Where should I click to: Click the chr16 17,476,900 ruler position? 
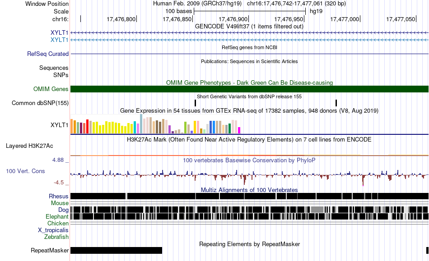click(x=233, y=19)
